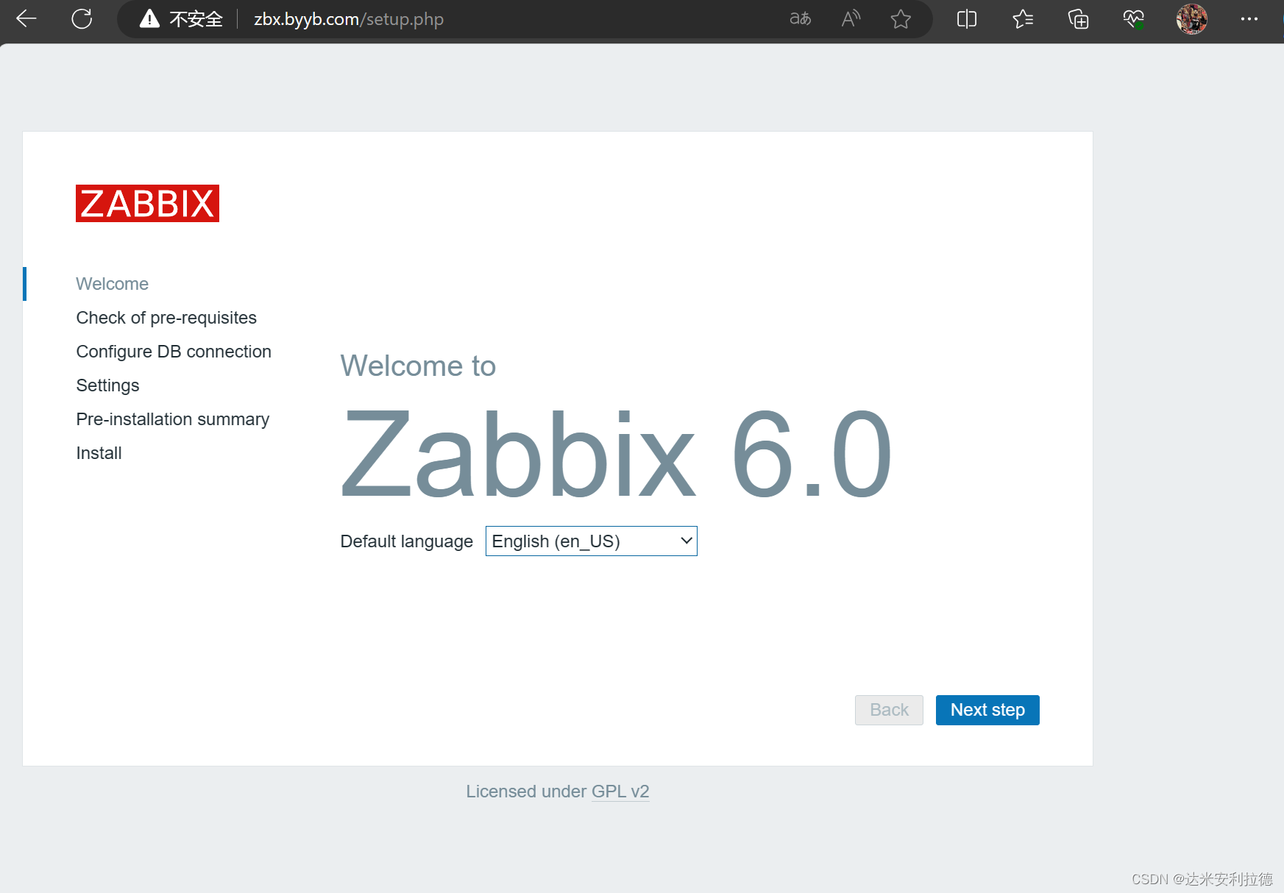
Task: Click the Welcome to heading text
Action: 418,366
